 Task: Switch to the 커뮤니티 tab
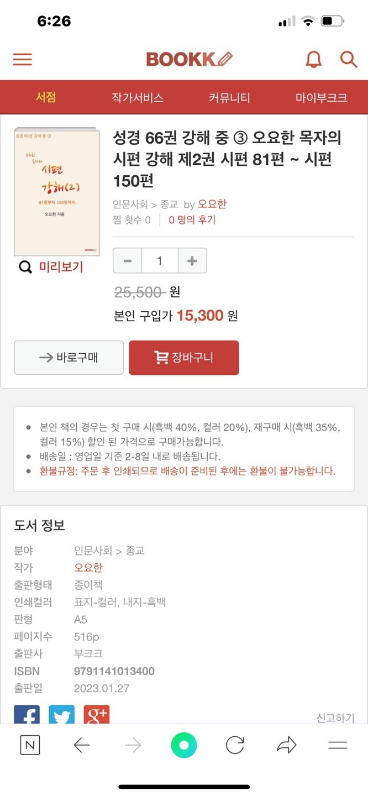229,98
